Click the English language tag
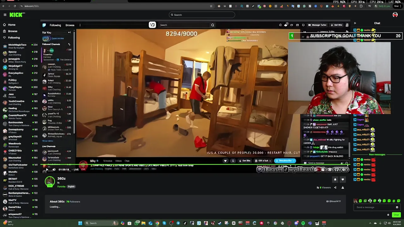The width and height of the screenshot is (404, 227). (71, 187)
